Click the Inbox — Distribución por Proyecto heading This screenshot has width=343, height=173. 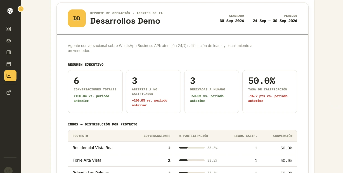coord(103,124)
